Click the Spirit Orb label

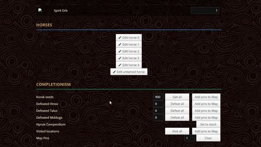[x=61, y=11]
